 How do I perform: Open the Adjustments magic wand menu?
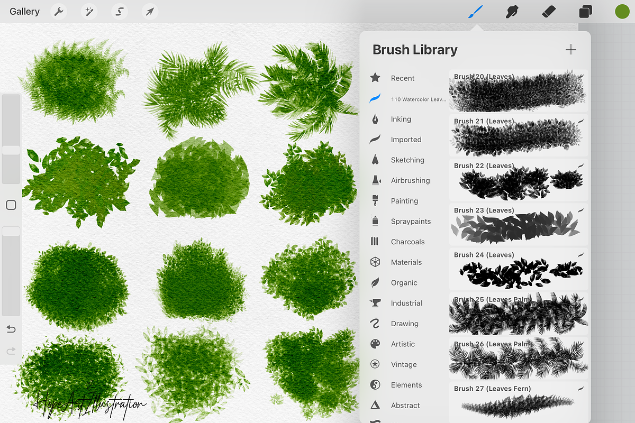89,12
